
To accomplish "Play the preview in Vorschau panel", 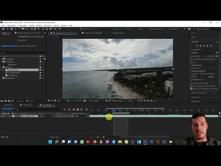I will 204,46.
